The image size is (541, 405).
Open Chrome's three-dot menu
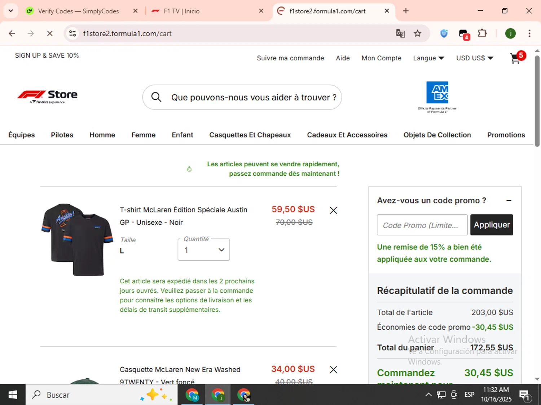click(529, 33)
